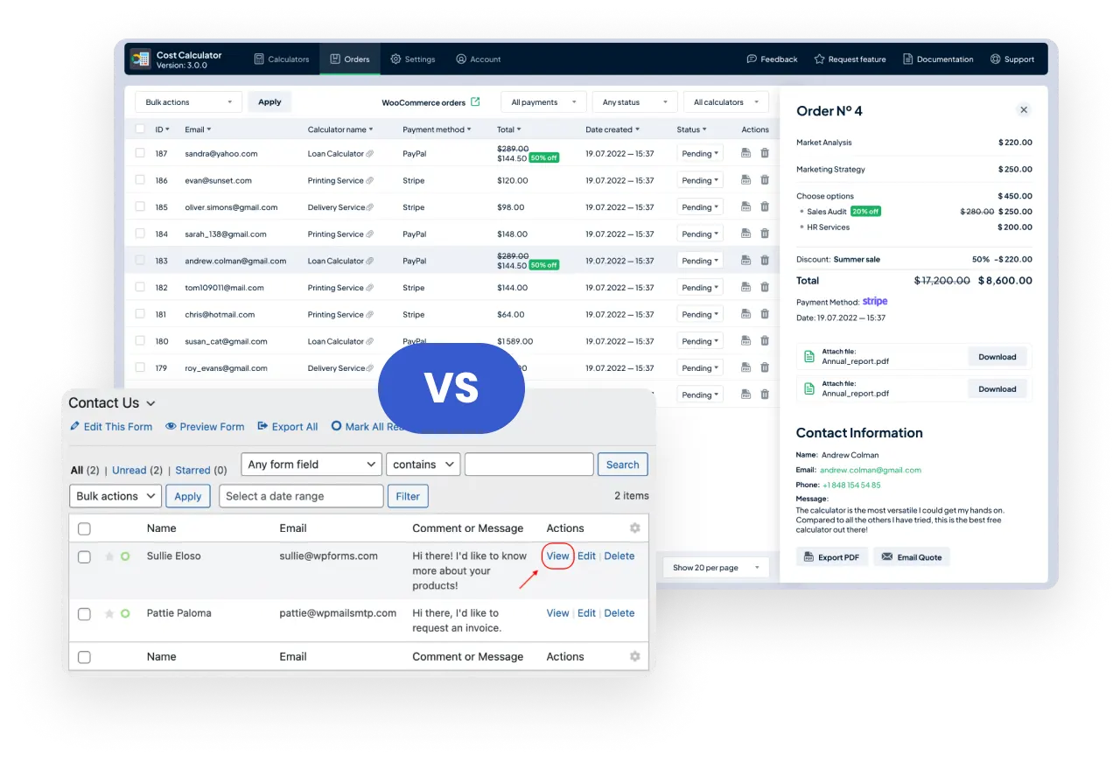Click the Cost Calculator logo icon
The width and height of the screenshot is (1120, 762).
[140, 59]
